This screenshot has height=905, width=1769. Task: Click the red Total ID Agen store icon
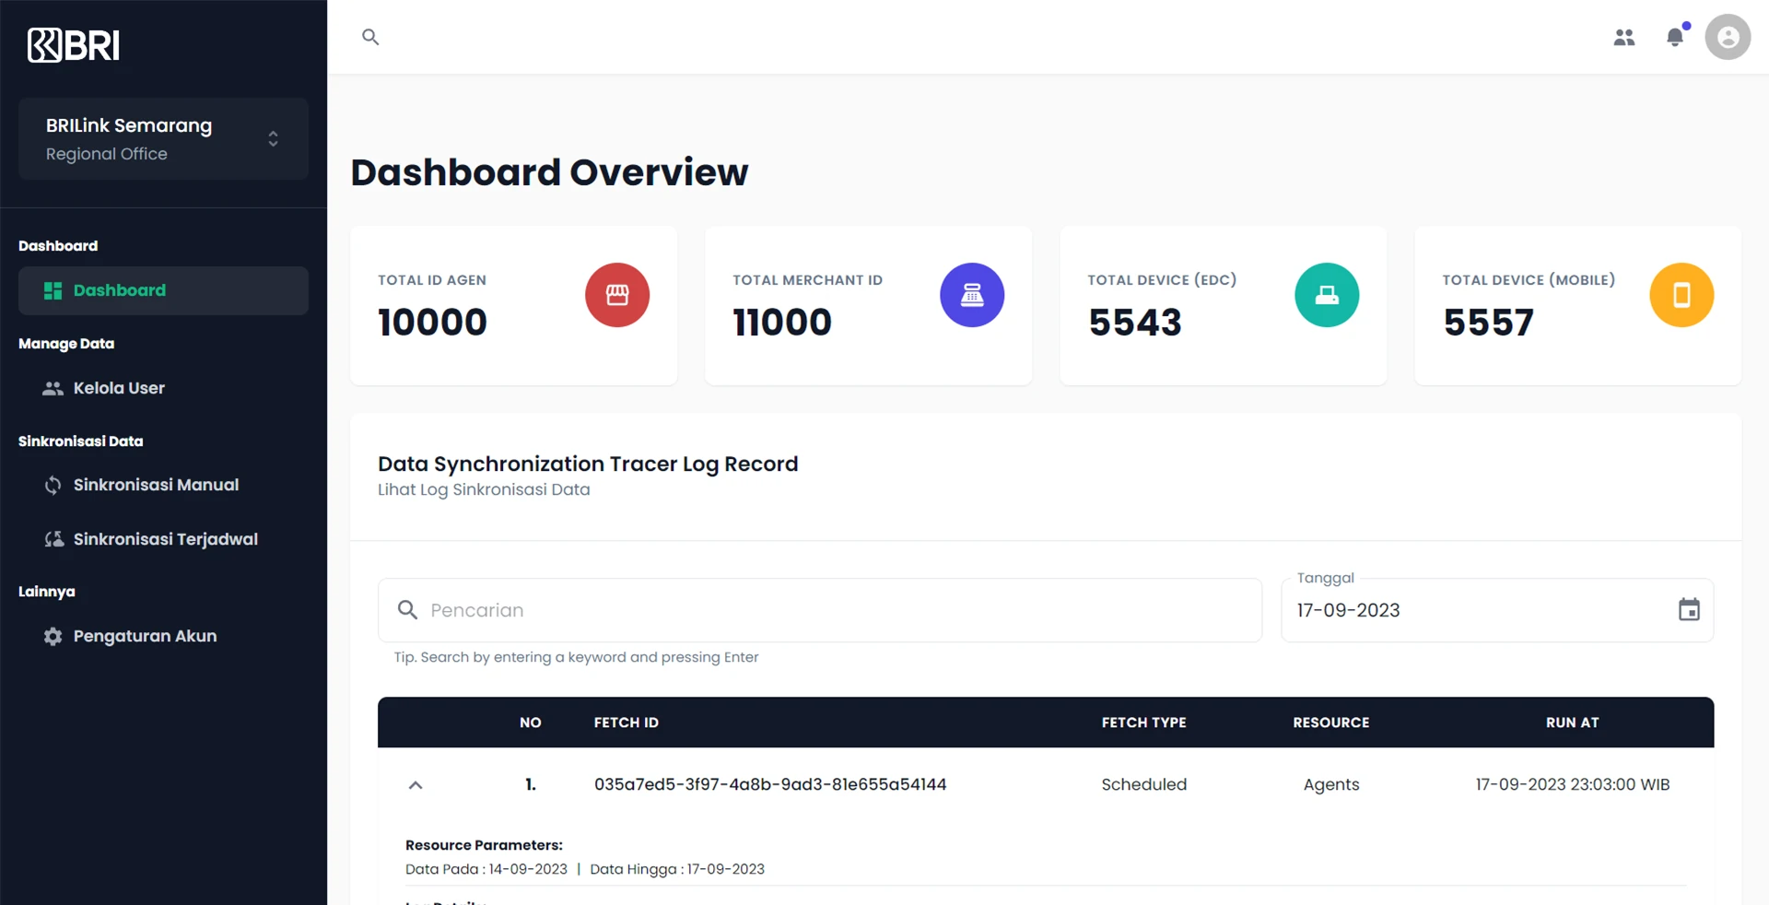point(616,295)
